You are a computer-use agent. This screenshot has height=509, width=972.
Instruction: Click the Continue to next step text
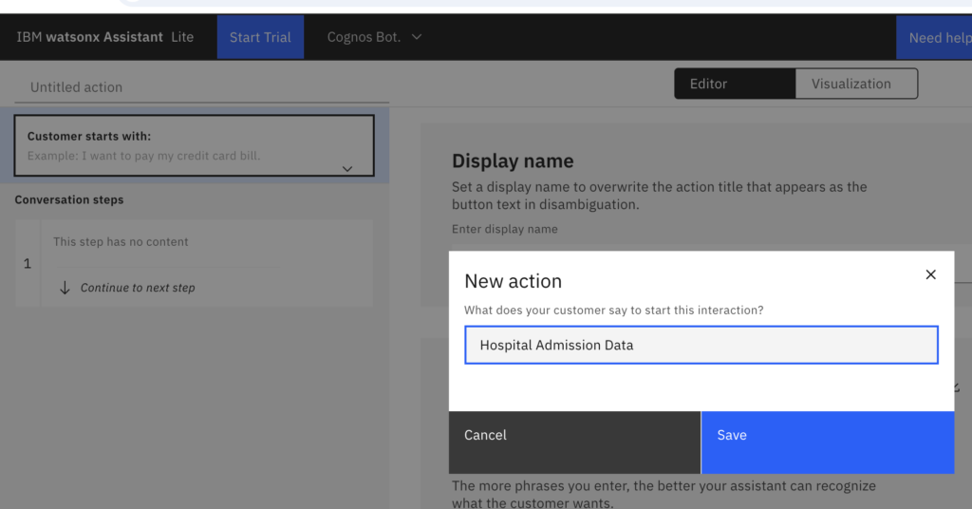point(138,288)
